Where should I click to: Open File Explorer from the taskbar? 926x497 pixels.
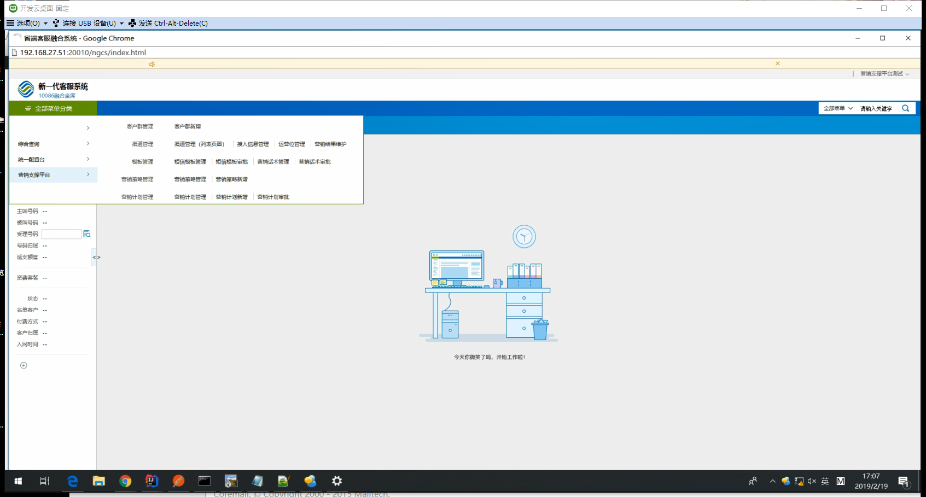point(98,481)
